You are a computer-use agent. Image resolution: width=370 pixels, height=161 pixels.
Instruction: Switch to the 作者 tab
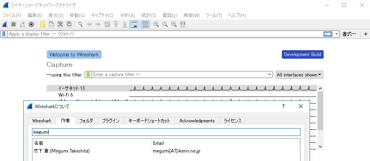click(x=65, y=120)
